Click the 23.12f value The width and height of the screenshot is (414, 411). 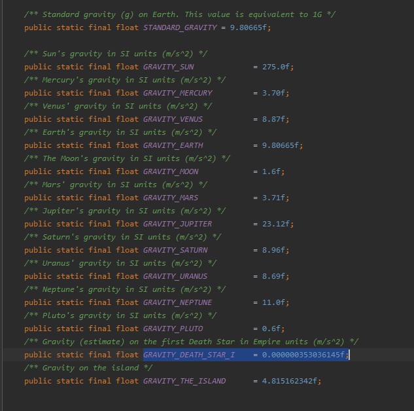pyautogui.click(x=275, y=224)
